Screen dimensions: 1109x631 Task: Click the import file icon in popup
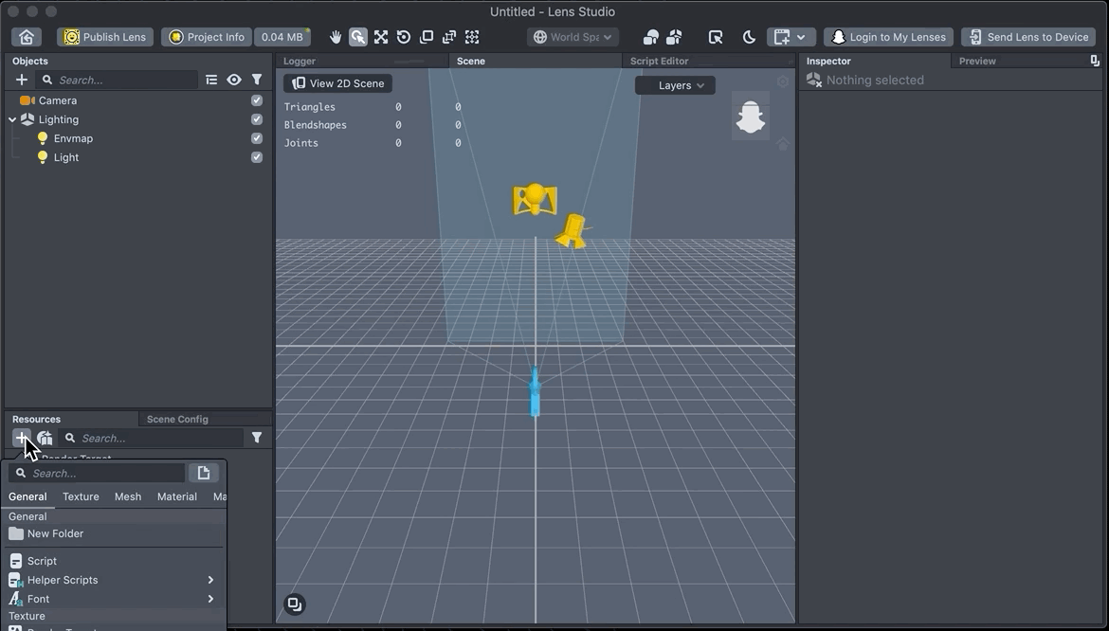point(203,473)
